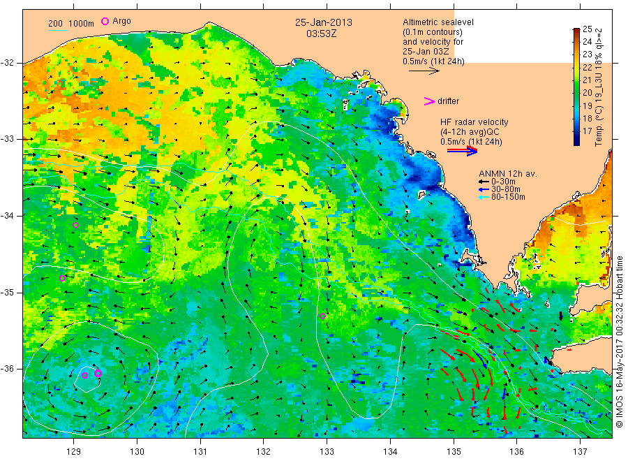Image resolution: width=628 pixels, height=461 pixels.
Task: Click the 135 longitude axis label
Action: [454, 452]
